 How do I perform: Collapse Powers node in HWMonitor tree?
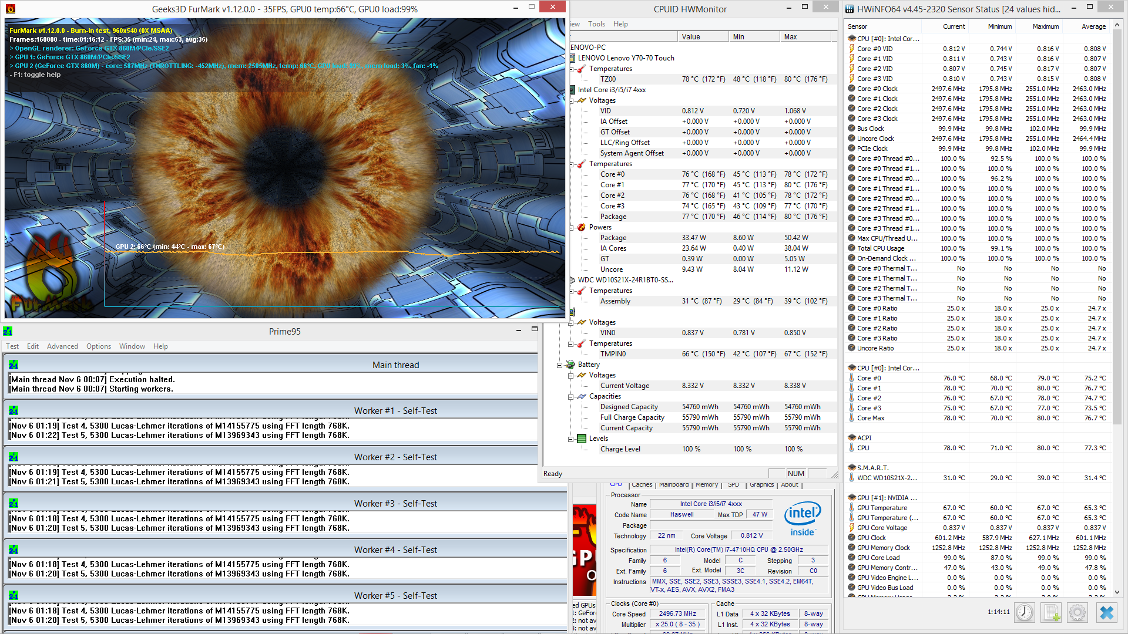570,227
